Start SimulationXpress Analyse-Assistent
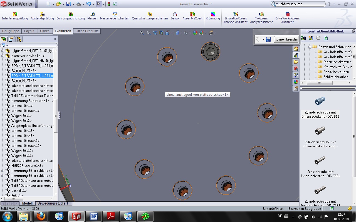The height and width of the screenshot is (222, 356). click(235, 17)
